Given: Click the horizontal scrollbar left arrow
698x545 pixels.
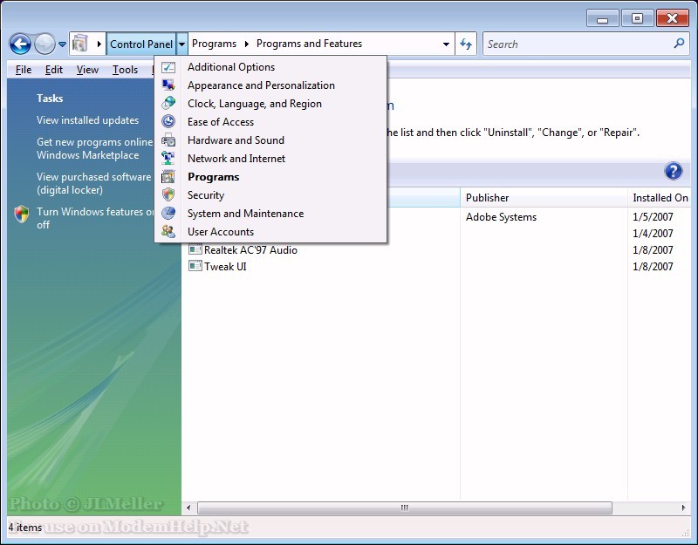Looking at the screenshot, I should click(188, 508).
